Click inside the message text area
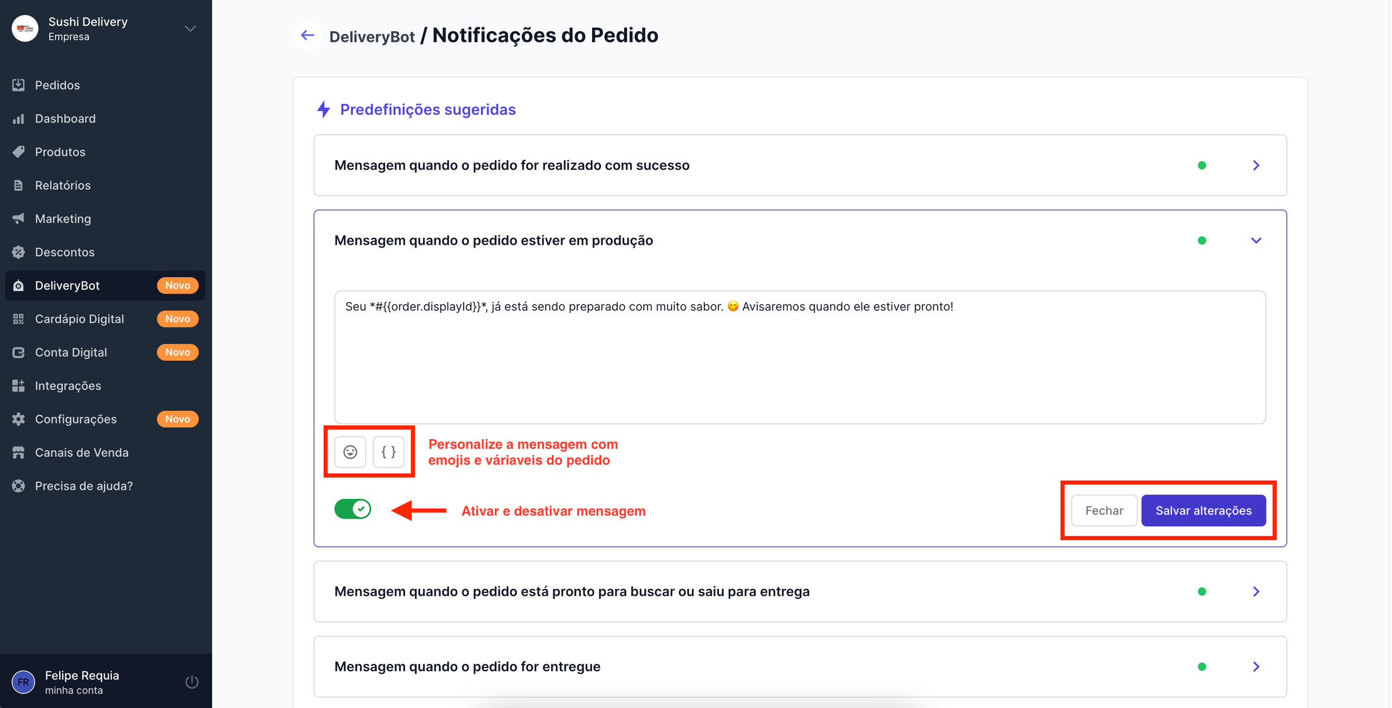The height and width of the screenshot is (708, 1392). [800, 362]
